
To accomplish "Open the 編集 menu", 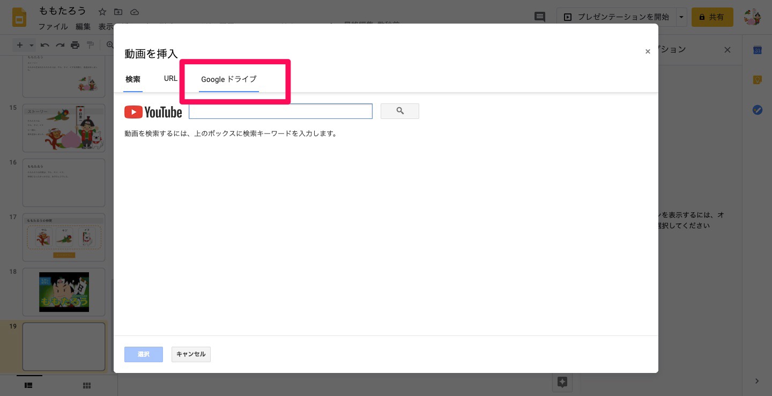I will pos(83,26).
